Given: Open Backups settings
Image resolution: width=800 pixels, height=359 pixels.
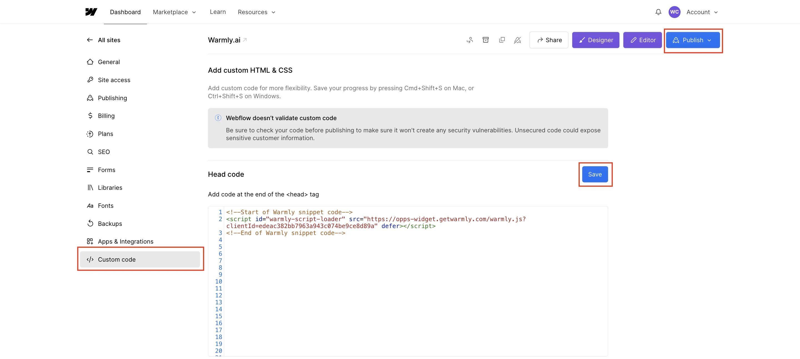Looking at the screenshot, I should (140, 223).
